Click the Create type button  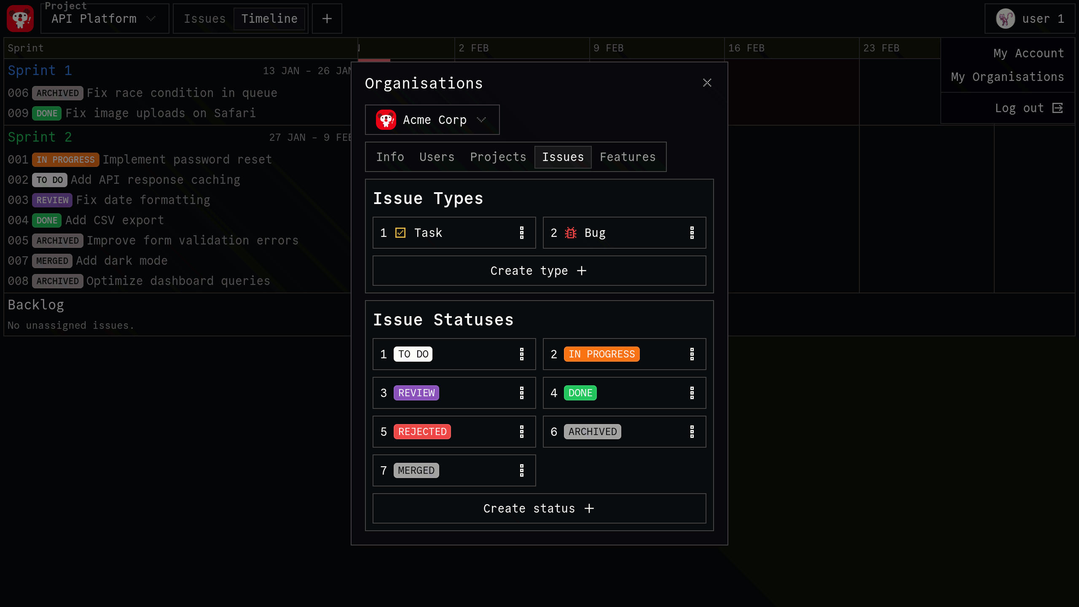coord(539,271)
